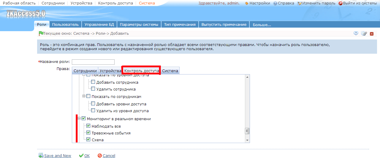Switch to the Параметры системы tab
The height and width of the screenshot is (165, 380).
(x=140, y=25)
